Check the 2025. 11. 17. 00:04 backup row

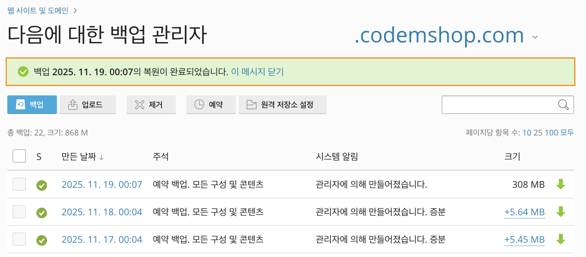click(19, 239)
